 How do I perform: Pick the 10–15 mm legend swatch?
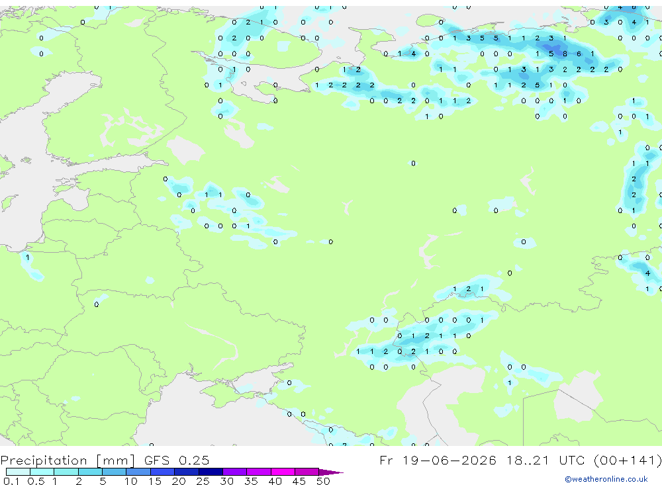coord(138,472)
